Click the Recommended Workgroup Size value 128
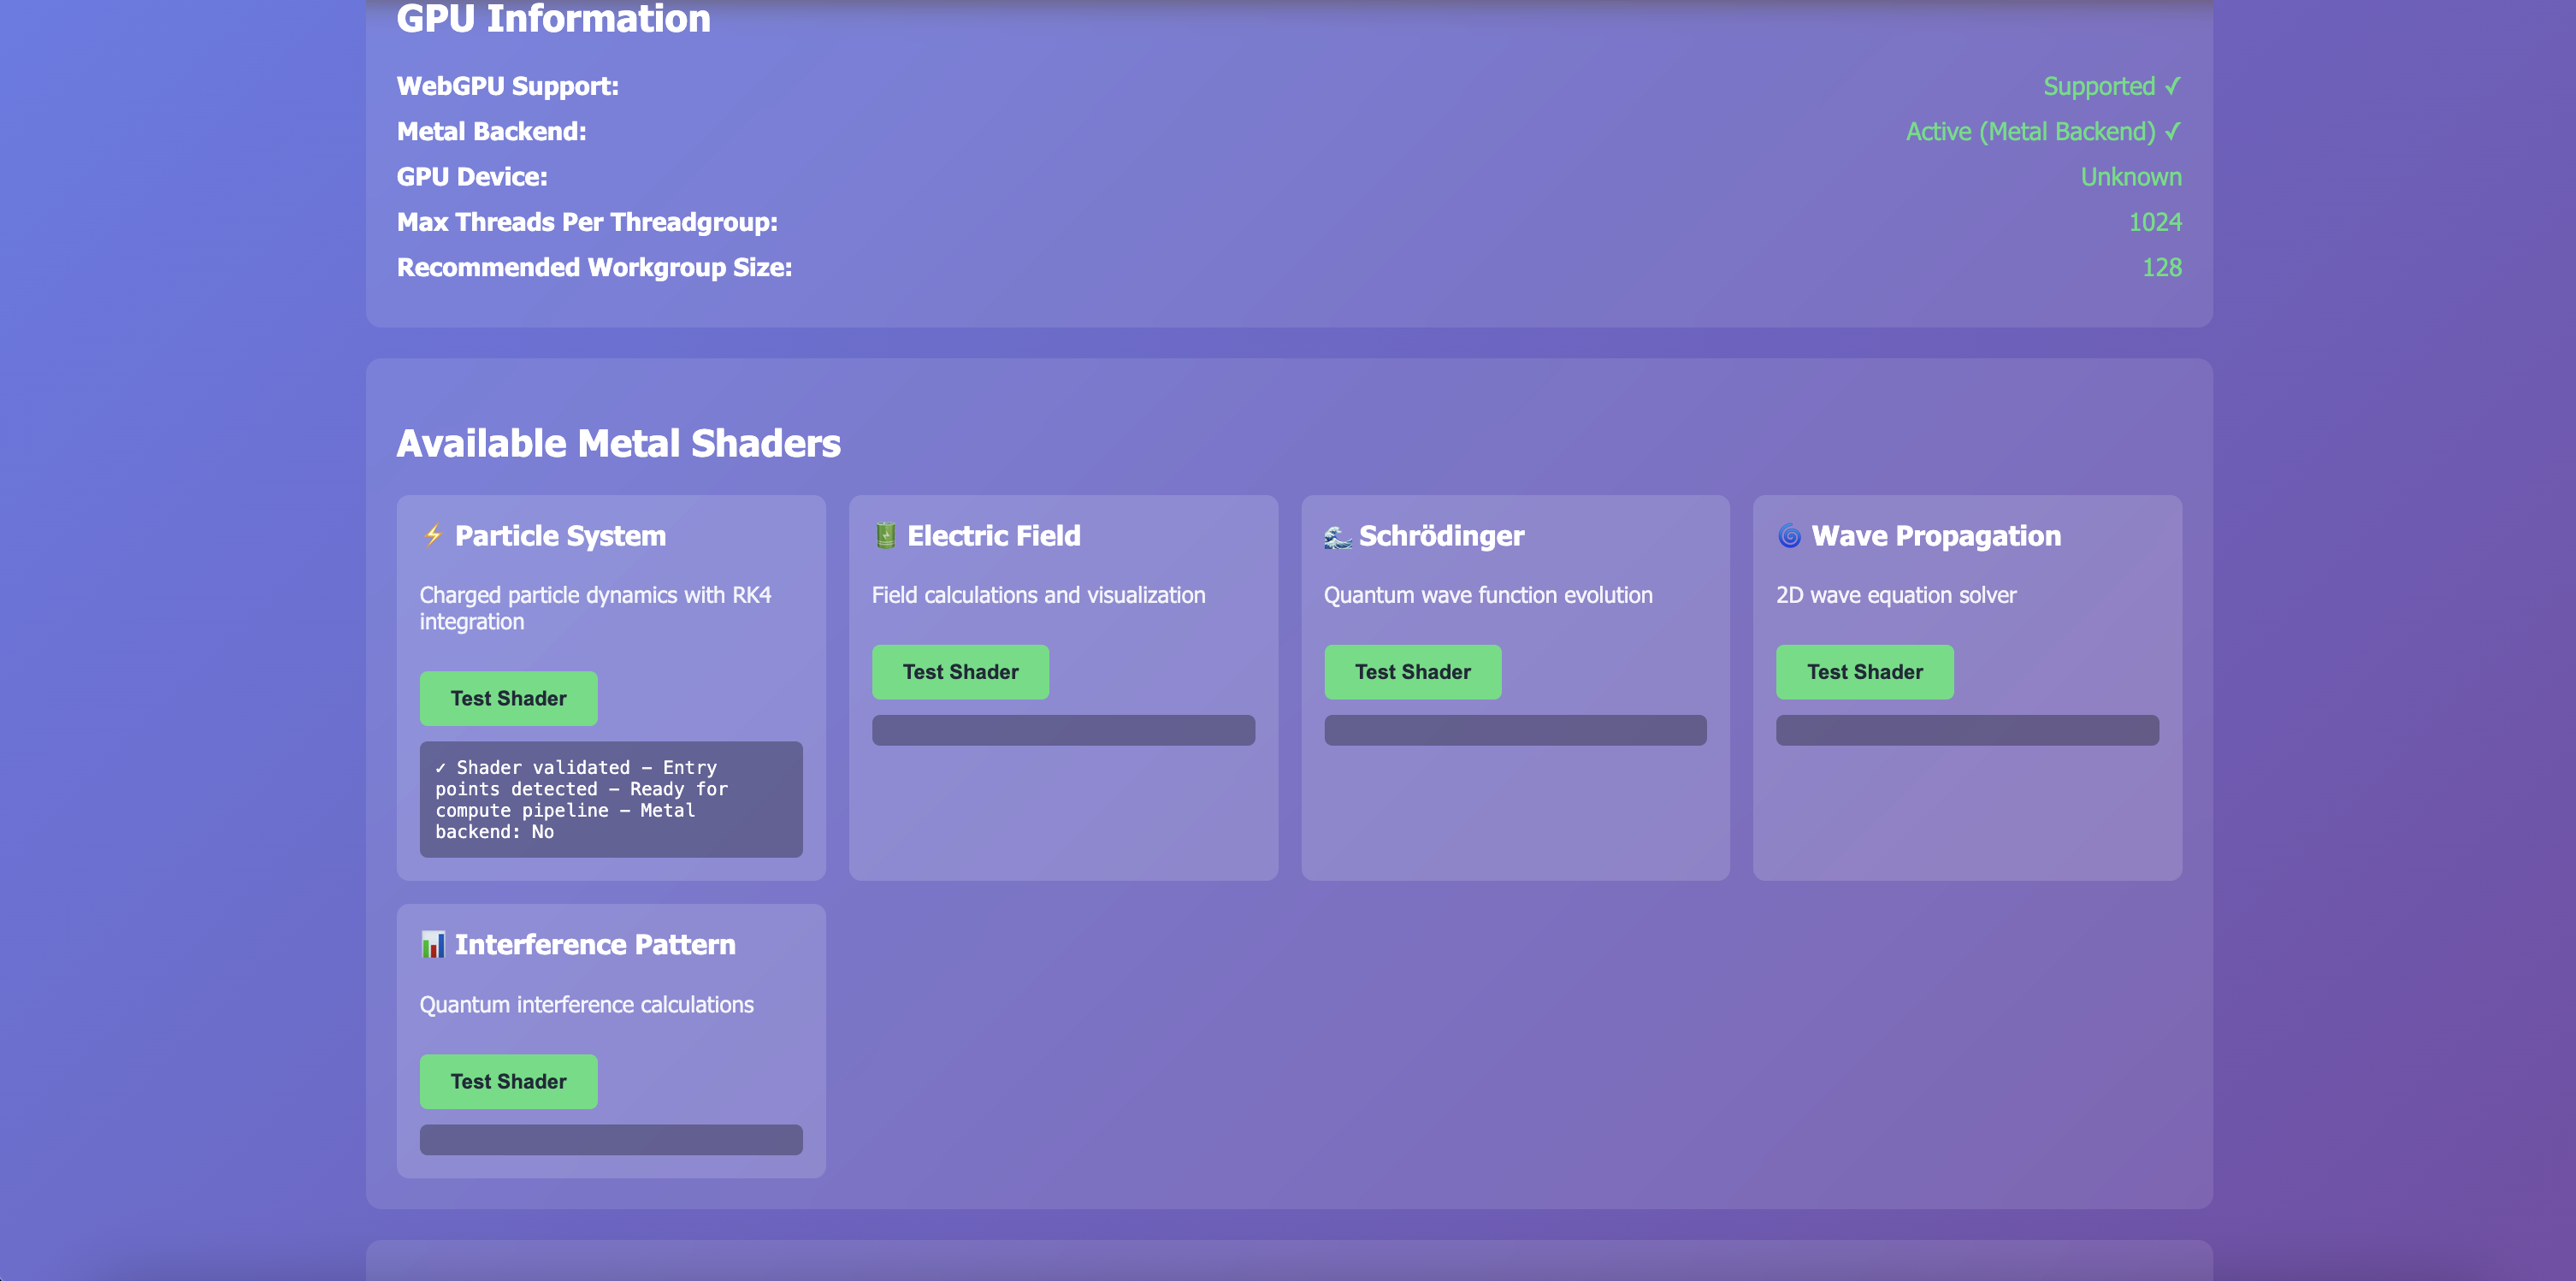This screenshot has height=1281, width=2576. (x=2161, y=268)
